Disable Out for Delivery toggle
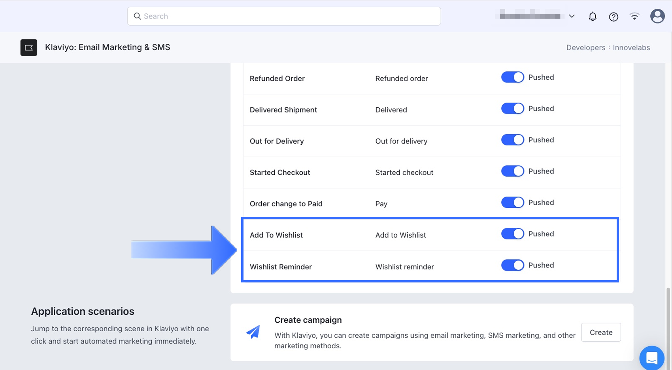672x370 pixels. pos(512,140)
